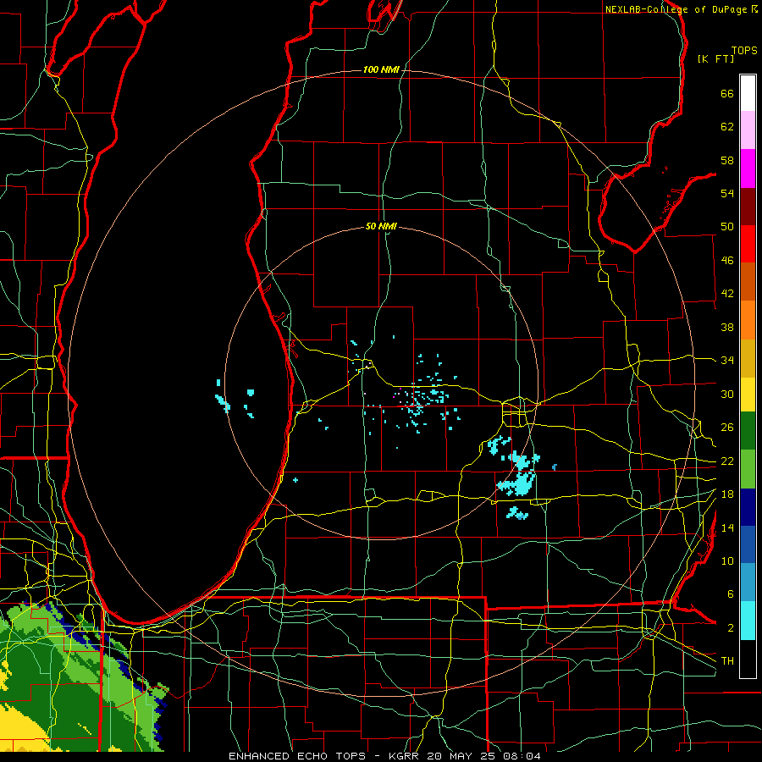Click the '66' legend value label

click(727, 94)
